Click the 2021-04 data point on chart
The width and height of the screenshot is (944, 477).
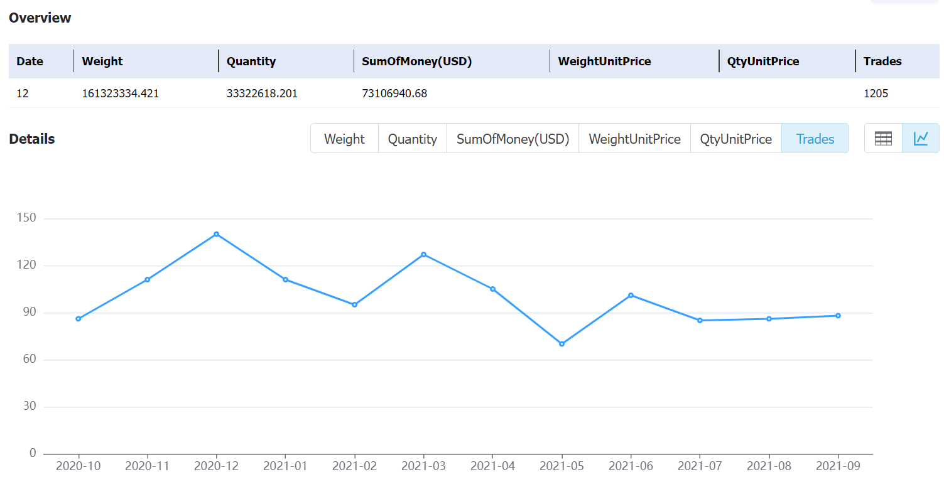pyautogui.click(x=493, y=289)
